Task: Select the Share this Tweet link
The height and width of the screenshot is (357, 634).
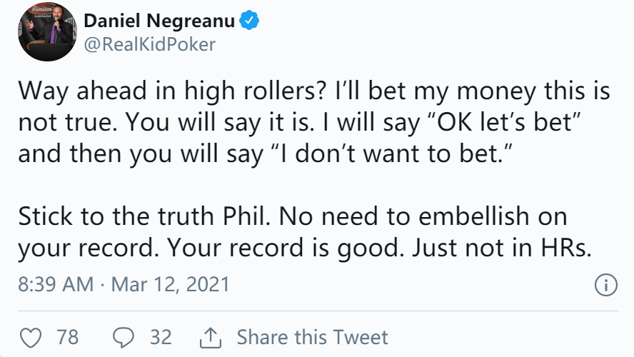Action: [312, 337]
